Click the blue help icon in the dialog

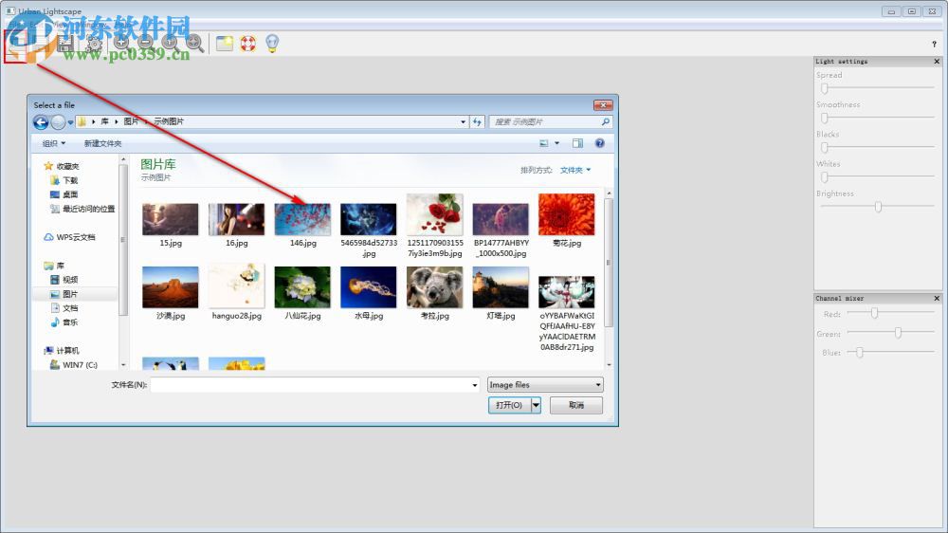pyautogui.click(x=600, y=143)
